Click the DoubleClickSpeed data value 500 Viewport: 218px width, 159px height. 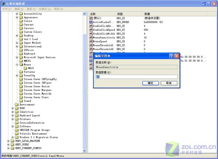coord(146,30)
